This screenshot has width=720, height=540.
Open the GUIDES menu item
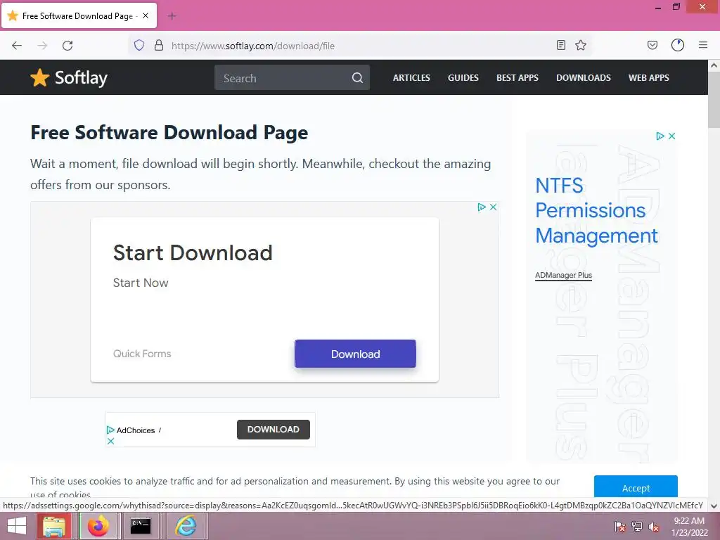point(463,77)
